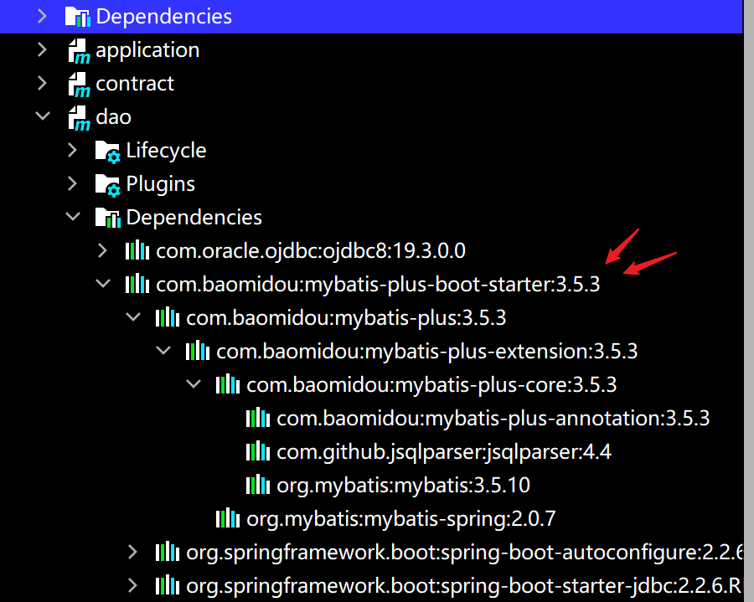Click the dao module icon
Viewport: 754px width, 602px height.
click(78, 116)
